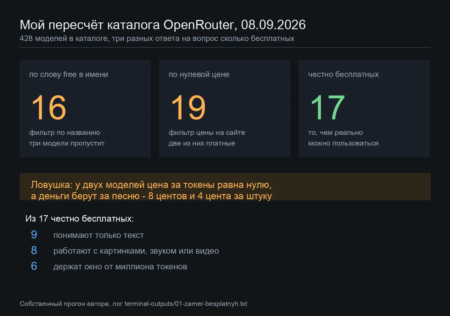Viewport: 450px width, 316px height.
Task: Click the caption 'можно пользоваться'
Action: [343, 143]
